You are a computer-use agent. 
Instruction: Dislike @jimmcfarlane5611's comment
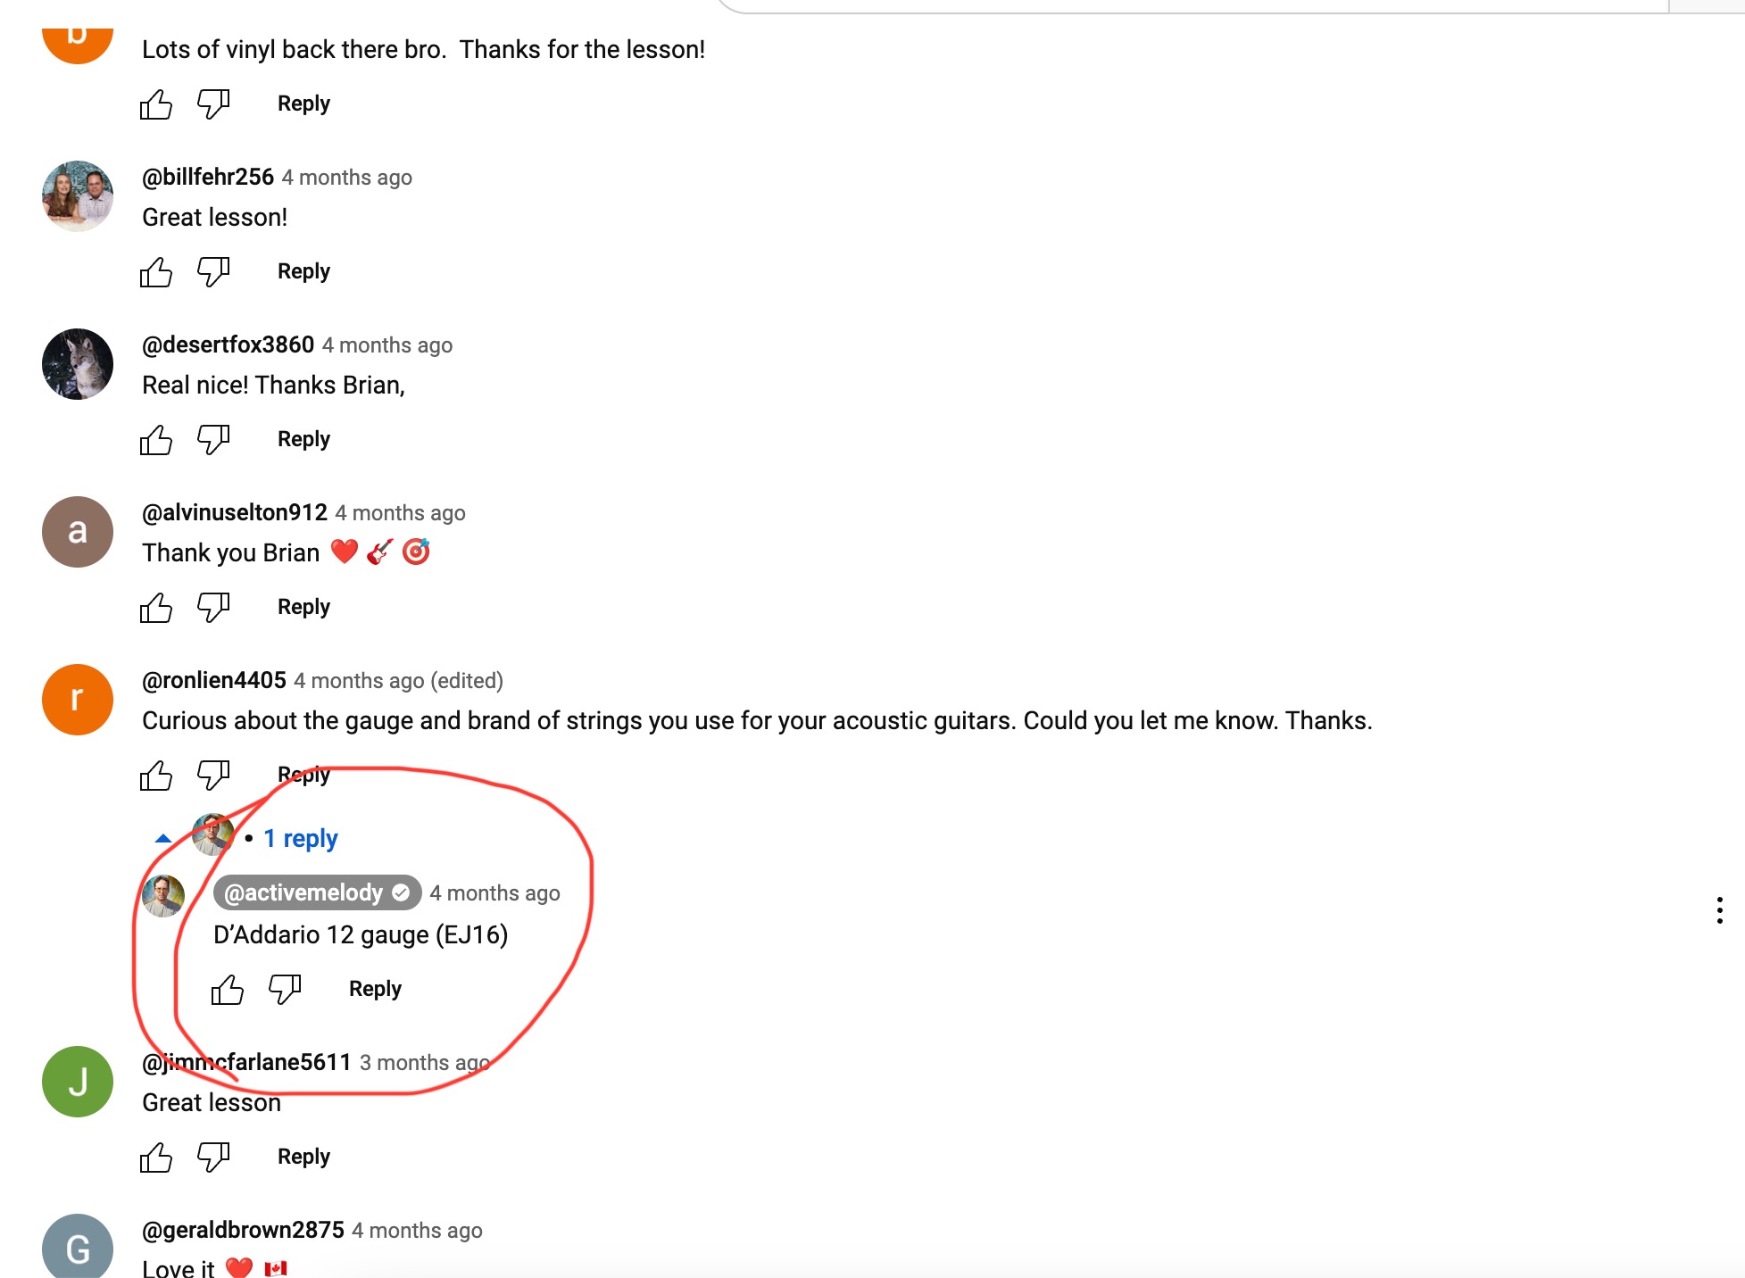pos(213,1158)
